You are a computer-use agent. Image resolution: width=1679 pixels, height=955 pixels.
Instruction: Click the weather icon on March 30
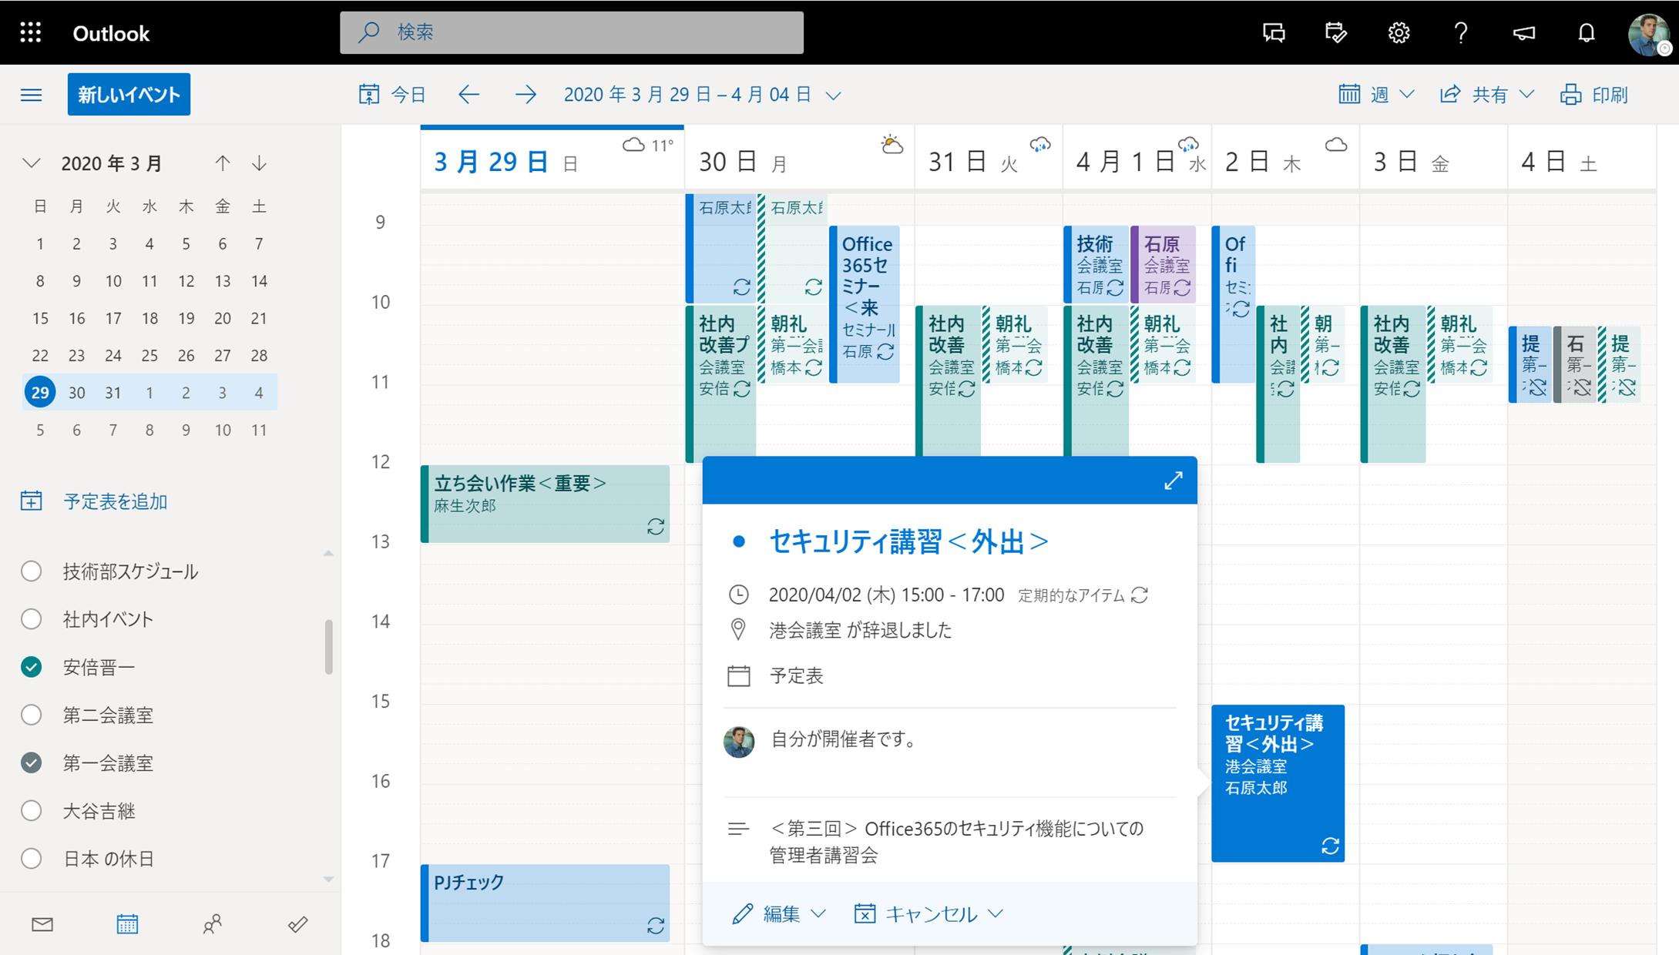[x=892, y=144]
